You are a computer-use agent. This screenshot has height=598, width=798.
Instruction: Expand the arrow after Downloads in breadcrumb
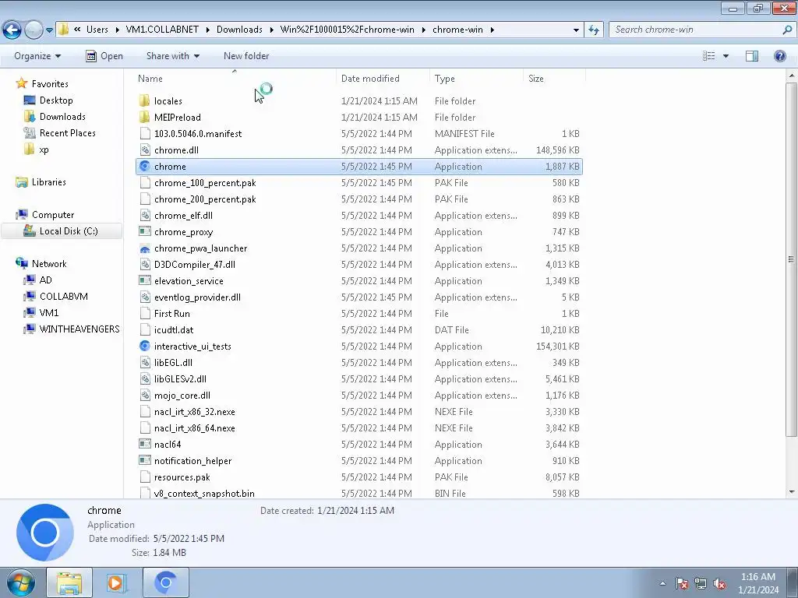(271, 30)
